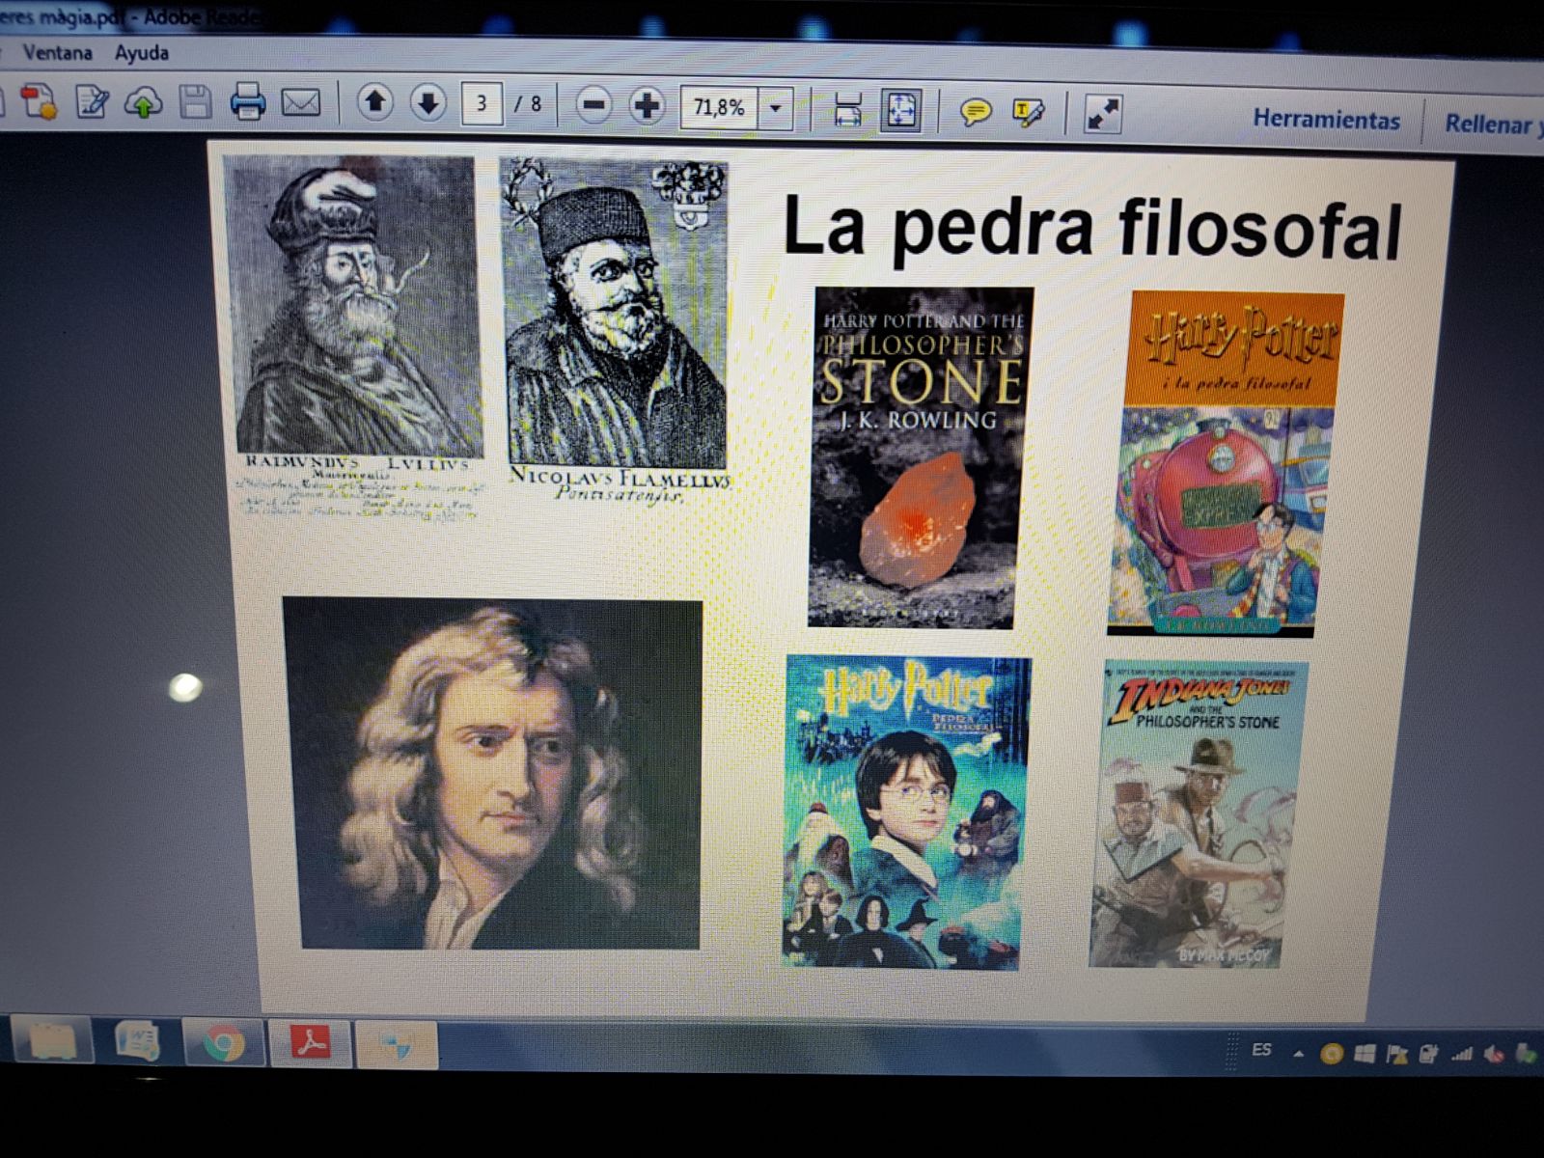The width and height of the screenshot is (1544, 1158).
Task: Click the Save file disk icon
Action: click(x=195, y=101)
